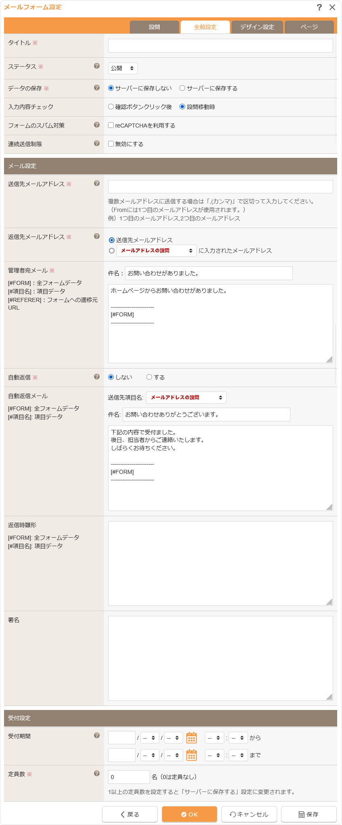Show help for 送信先メールアドレス
Image resolution: width=342 pixels, height=825 pixels.
97,183
